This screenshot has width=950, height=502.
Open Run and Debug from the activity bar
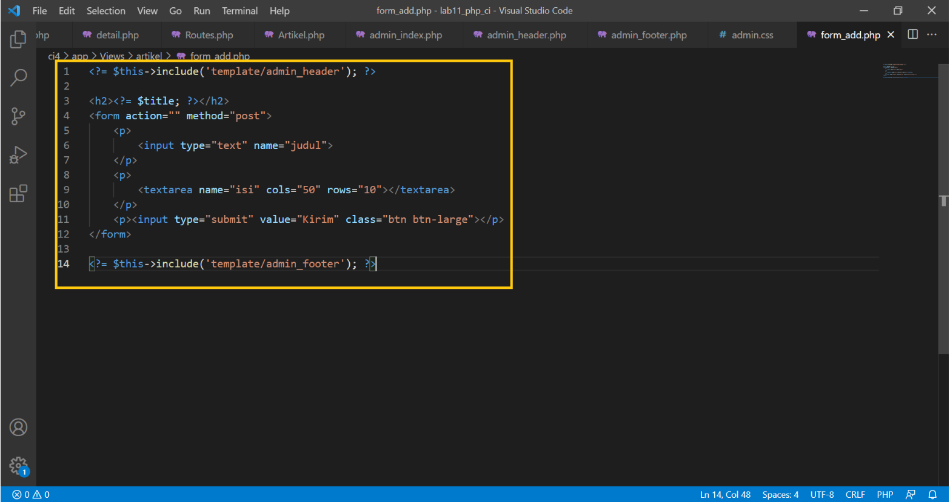click(18, 154)
